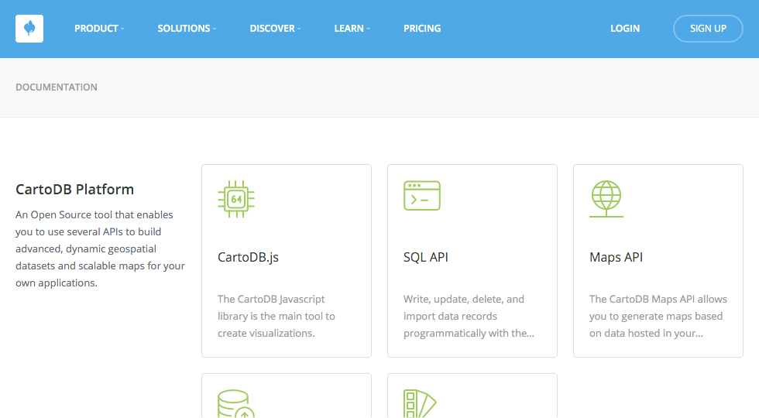Expand the Solutions dropdown menu
The image size is (759, 418).
point(187,29)
